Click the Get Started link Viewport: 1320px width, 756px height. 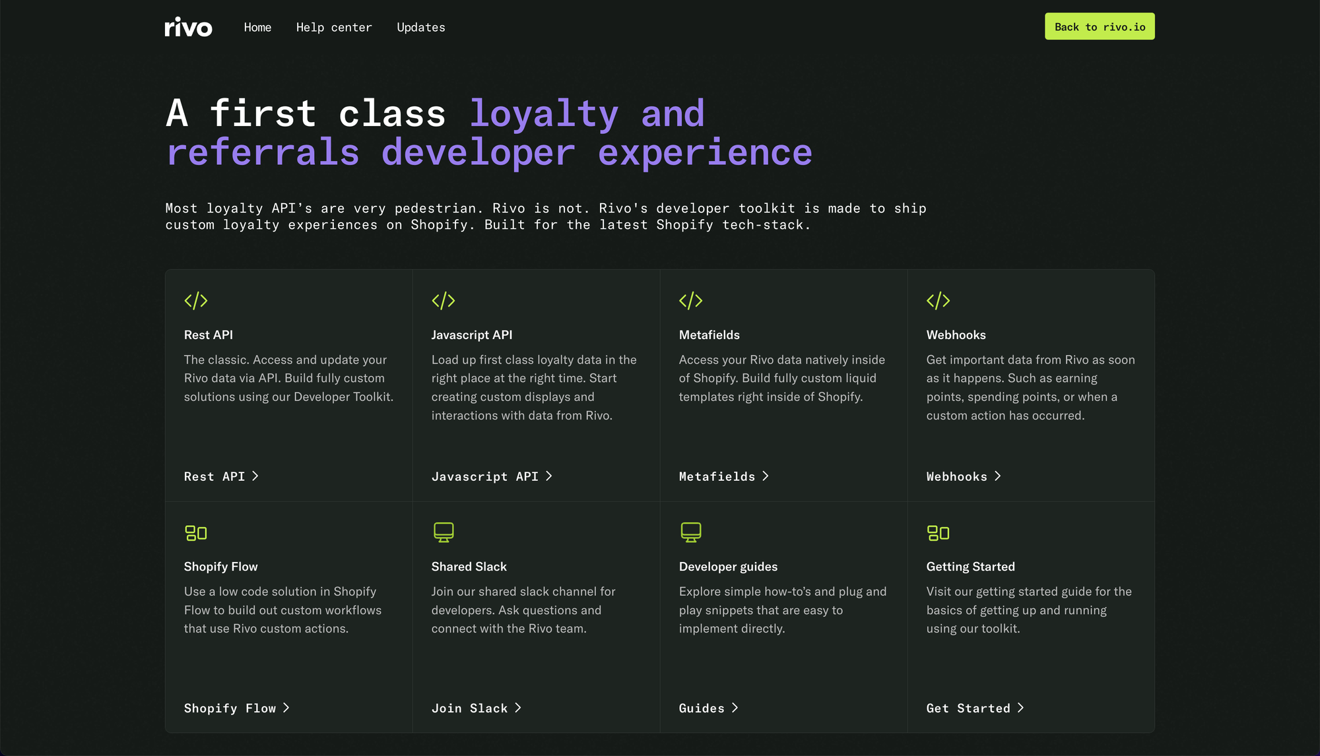coord(968,708)
